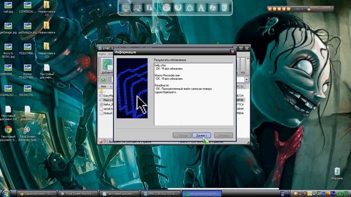
Task: Click the language indicator in system tray
Action: click(333, 193)
